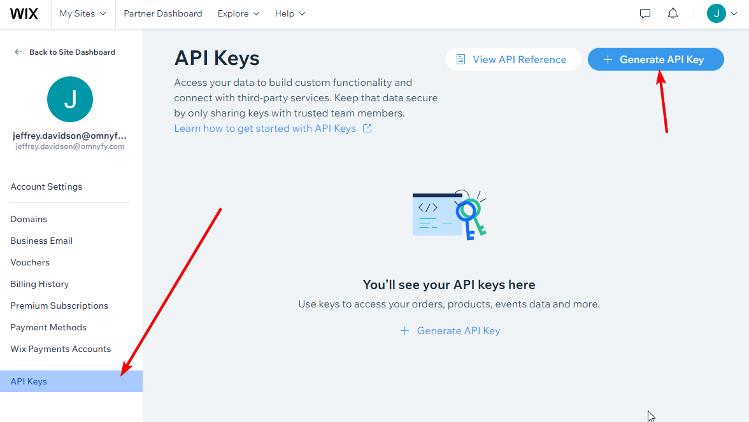Open Billing History in the sidebar
The image size is (749, 422).
coord(39,284)
